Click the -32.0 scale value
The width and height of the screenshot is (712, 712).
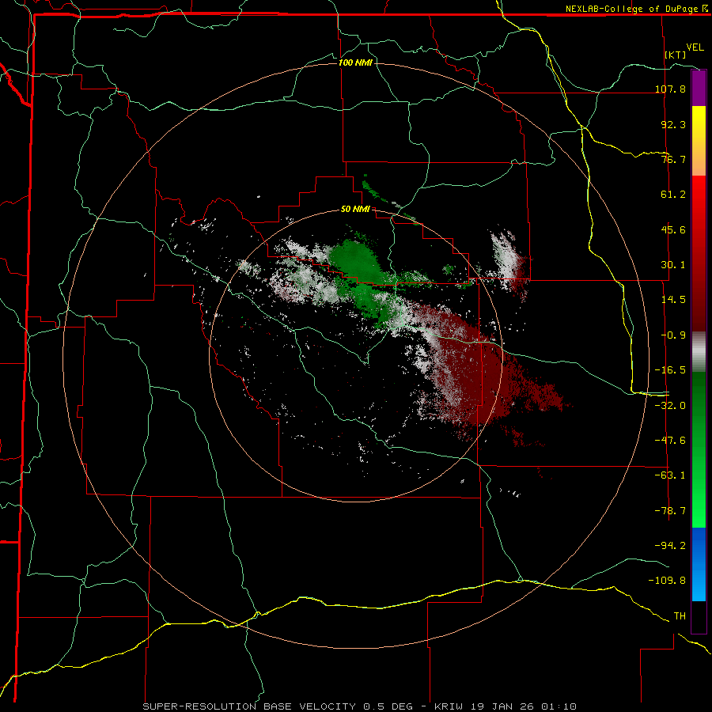point(670,406)
